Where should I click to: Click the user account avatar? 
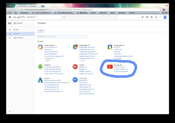165,17
